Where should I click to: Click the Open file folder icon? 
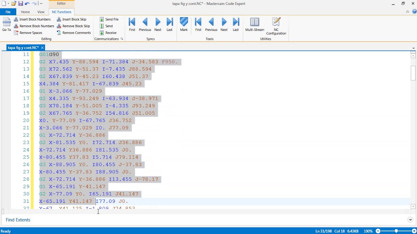14,4
